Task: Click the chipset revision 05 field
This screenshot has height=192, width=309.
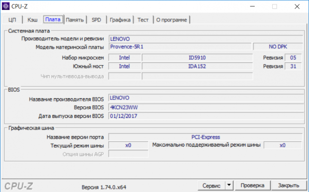Action: point(293,57)
